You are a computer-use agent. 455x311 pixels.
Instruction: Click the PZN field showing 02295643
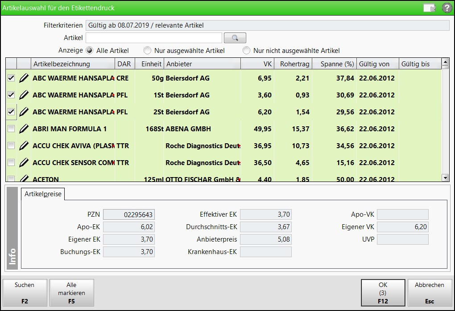pyautogui.click(x=129, y=214)
